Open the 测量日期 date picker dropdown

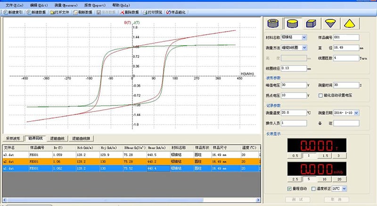tap(356, 112)
